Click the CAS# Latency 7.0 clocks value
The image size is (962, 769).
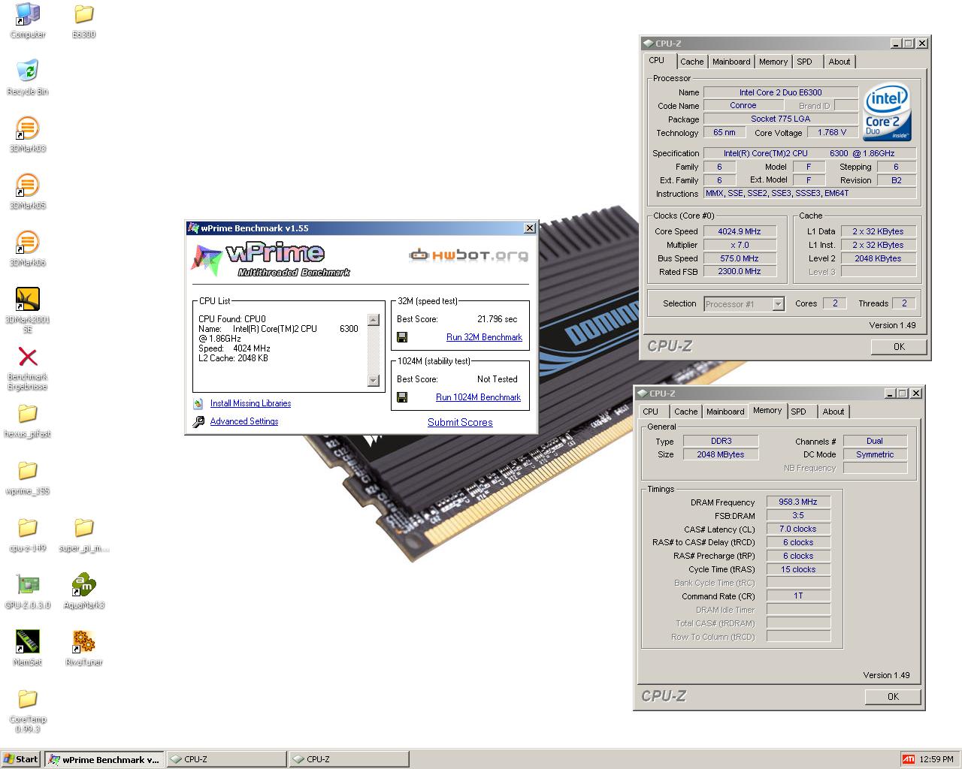point(798,529)
